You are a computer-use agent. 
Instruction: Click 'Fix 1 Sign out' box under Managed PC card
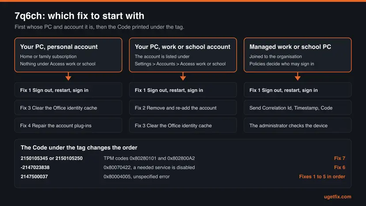(297, 90)
